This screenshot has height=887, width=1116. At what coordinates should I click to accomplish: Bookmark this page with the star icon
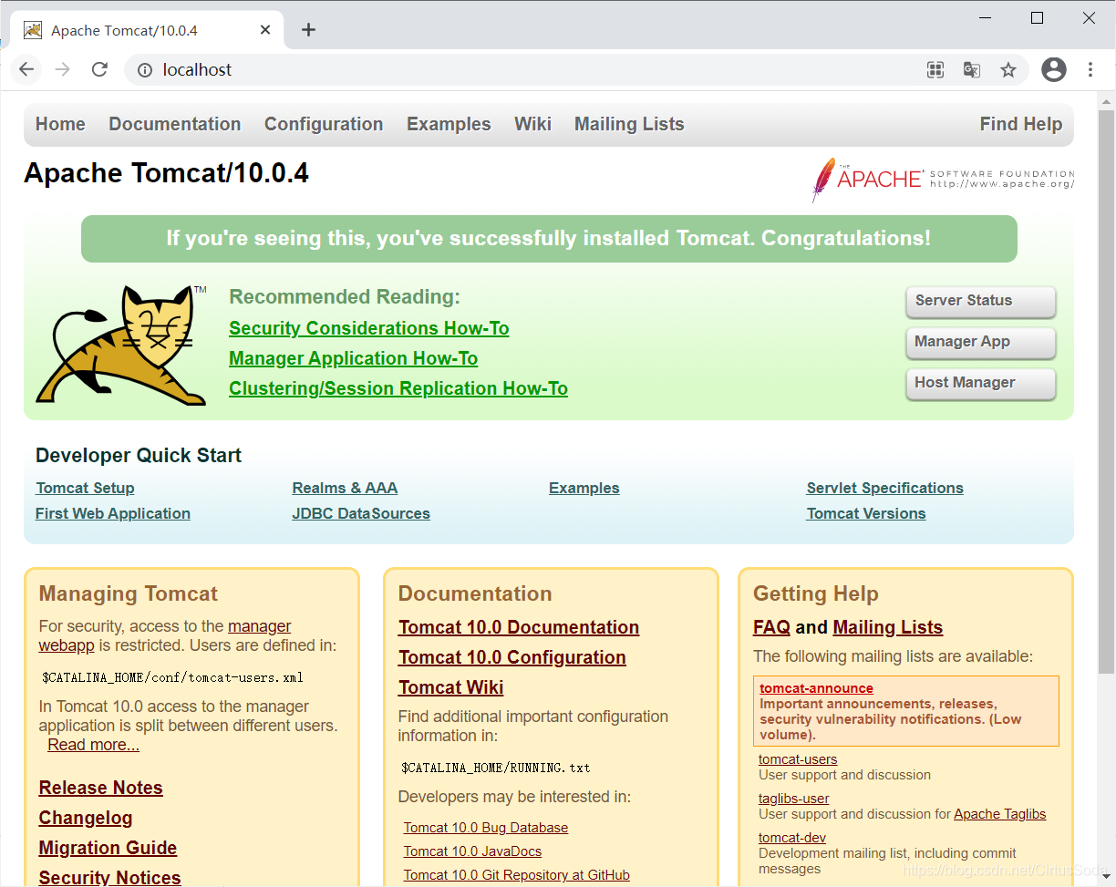[x=1008, y=69]
